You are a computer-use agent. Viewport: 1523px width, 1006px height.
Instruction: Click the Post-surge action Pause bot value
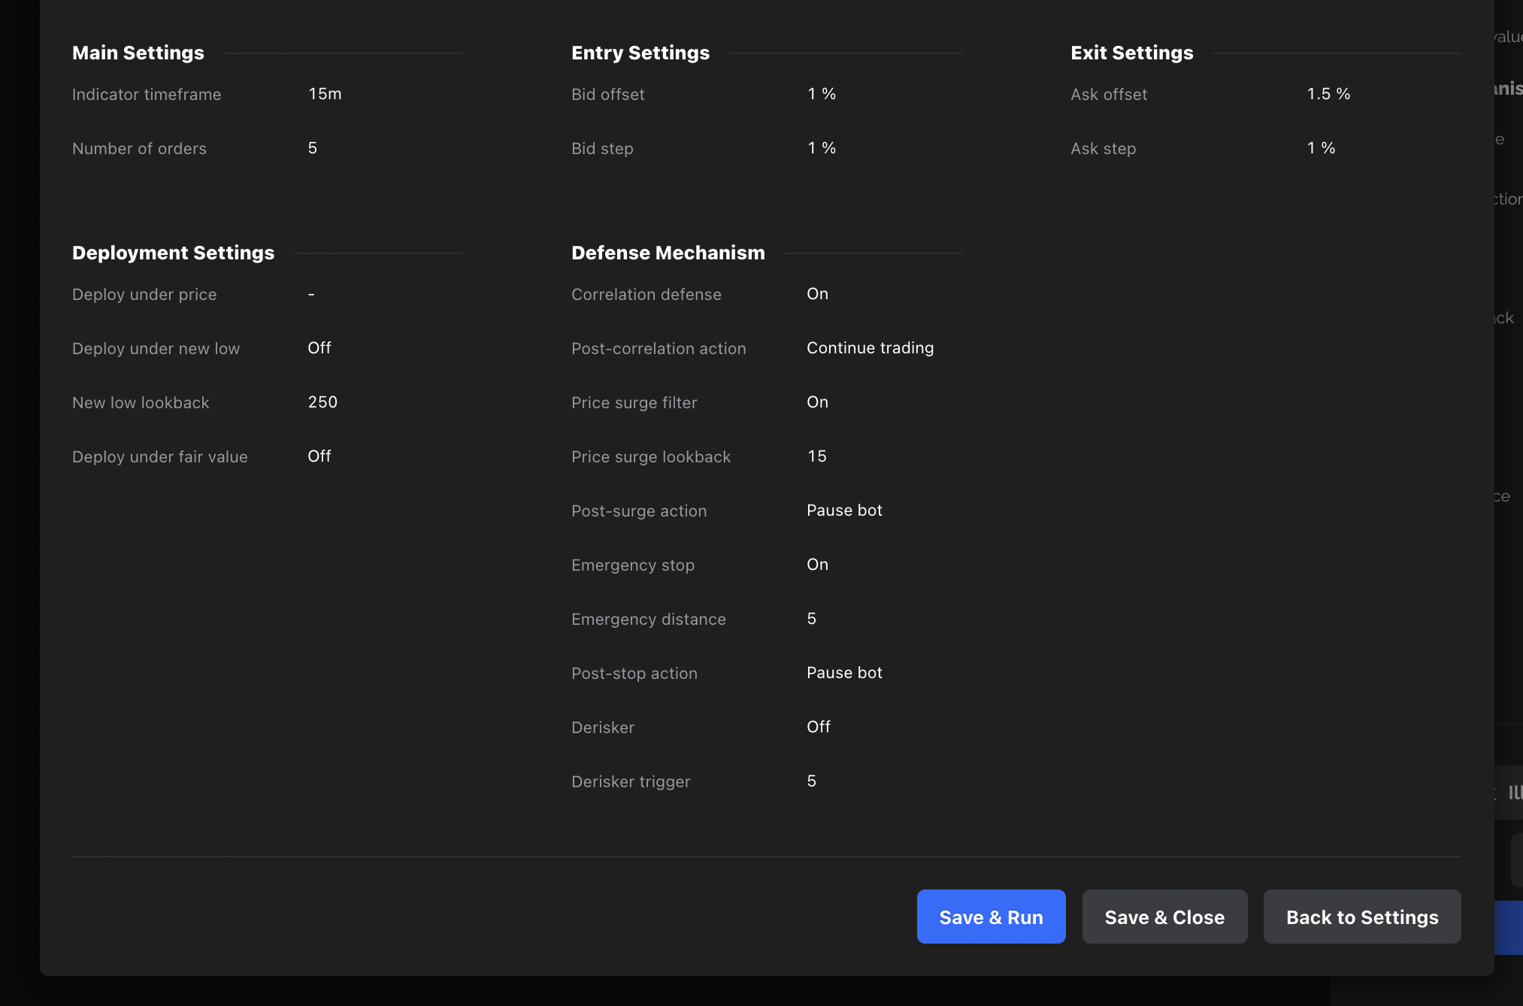[x=844, y=511]
